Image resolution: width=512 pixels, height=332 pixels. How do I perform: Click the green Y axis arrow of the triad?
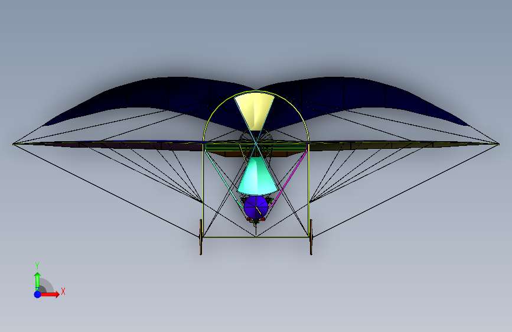(x=38, y=281)
